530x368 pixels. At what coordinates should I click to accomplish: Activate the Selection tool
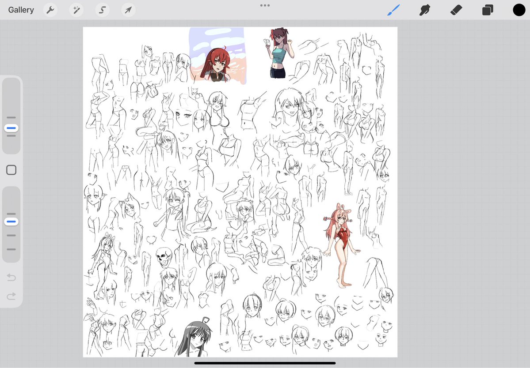[x=102, y=10]
